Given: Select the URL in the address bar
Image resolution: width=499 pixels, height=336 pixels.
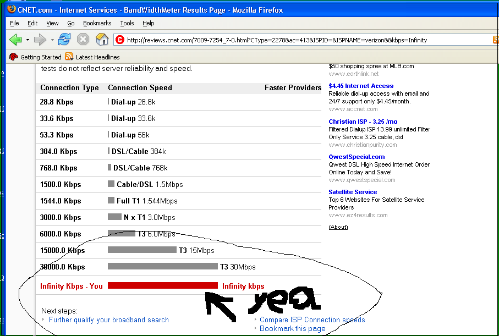Looking at the screenshot, I should click(277, 40).
